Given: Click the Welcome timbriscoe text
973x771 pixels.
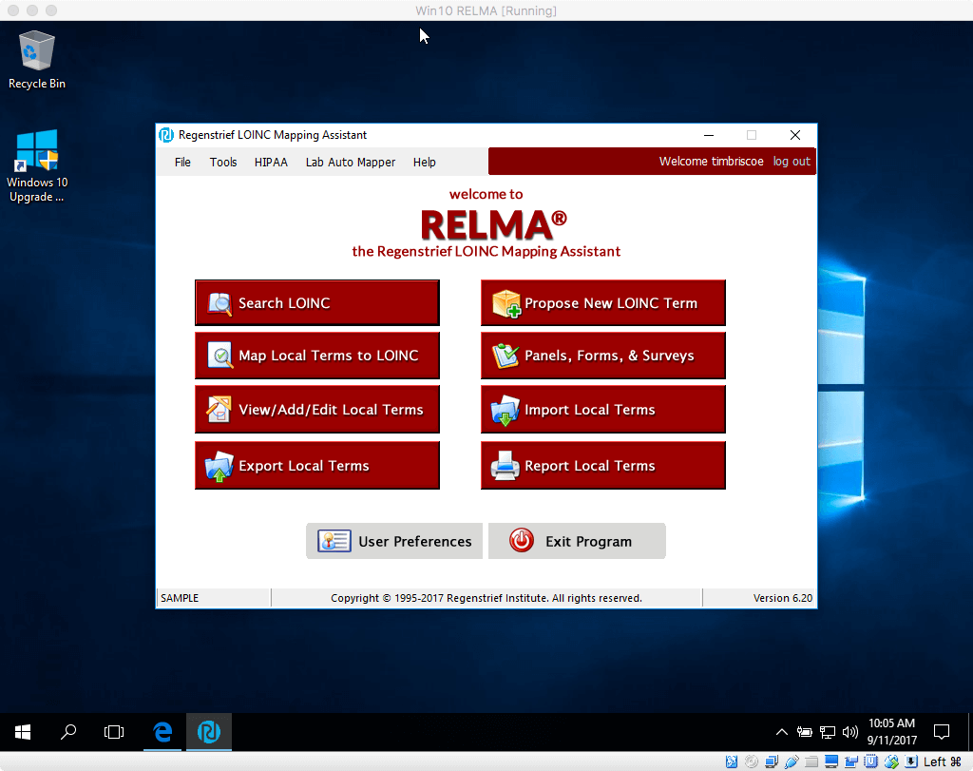Looking at the screenshot, I should tap(711, 162).
